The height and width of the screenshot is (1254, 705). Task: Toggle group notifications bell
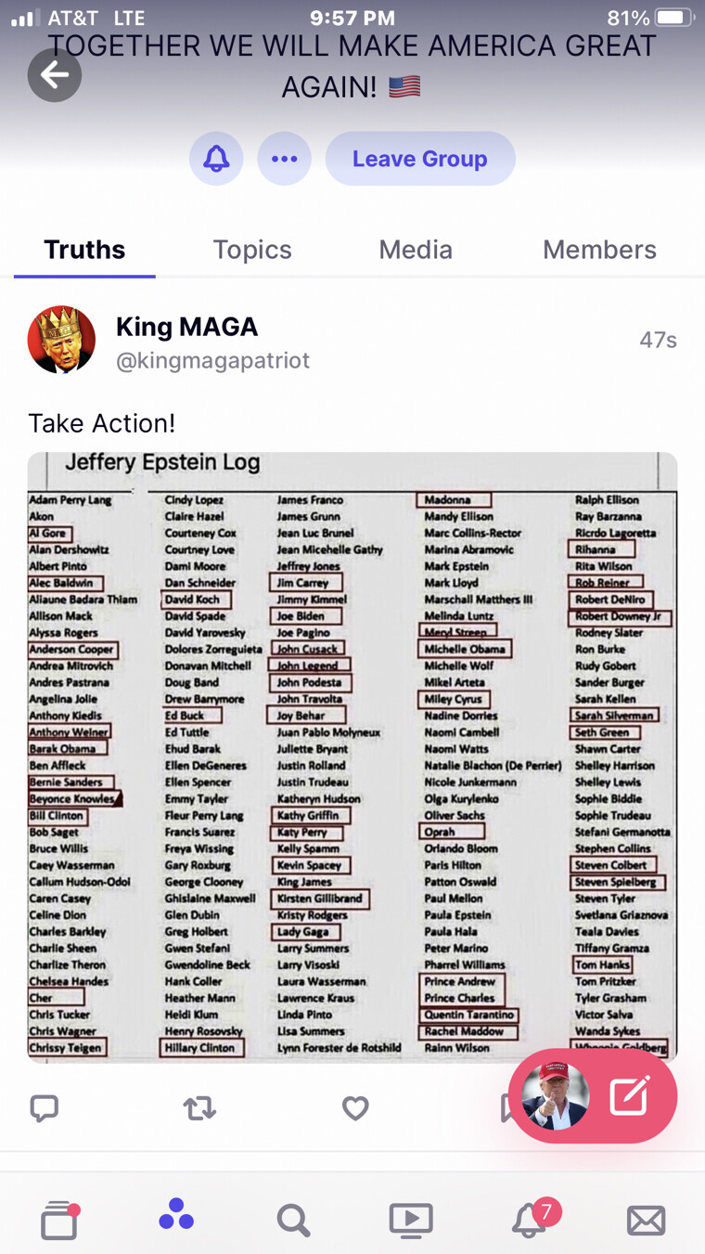[x=216, y=159]
